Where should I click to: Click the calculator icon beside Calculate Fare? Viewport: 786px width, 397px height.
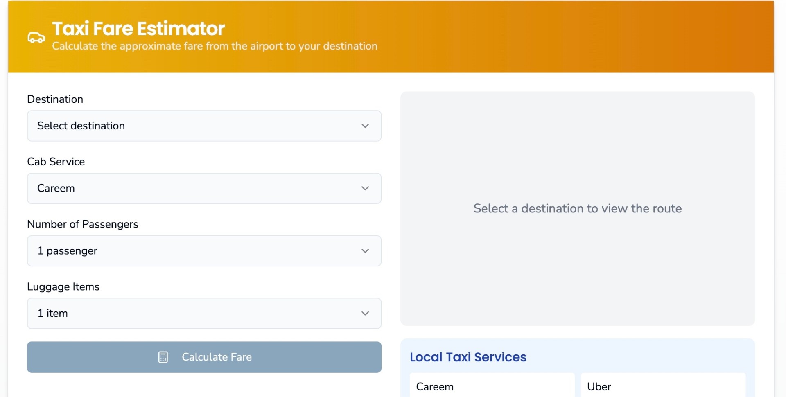pyautogui.click(x=163, y=357)
